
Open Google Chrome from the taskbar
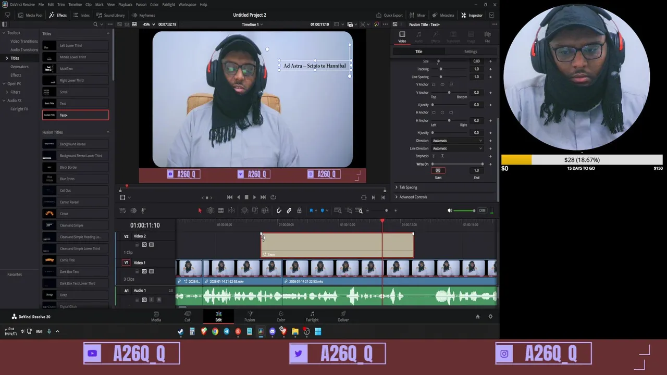click(x=215, y=331)
